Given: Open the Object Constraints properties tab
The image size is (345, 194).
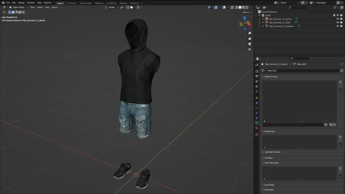Looking at the screenshot, I should pyautogui.click(x=257, y=118).
